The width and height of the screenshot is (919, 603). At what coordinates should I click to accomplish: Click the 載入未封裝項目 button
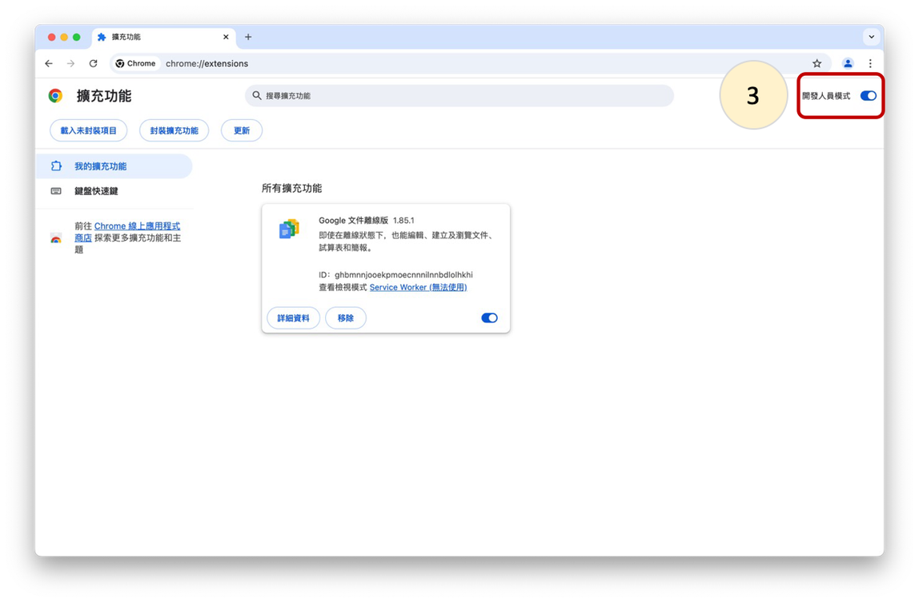pyautogui.click(x=88, y=130)
